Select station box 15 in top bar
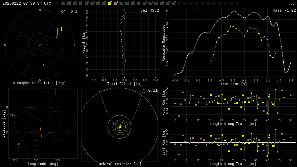 (x=144, y=3)
